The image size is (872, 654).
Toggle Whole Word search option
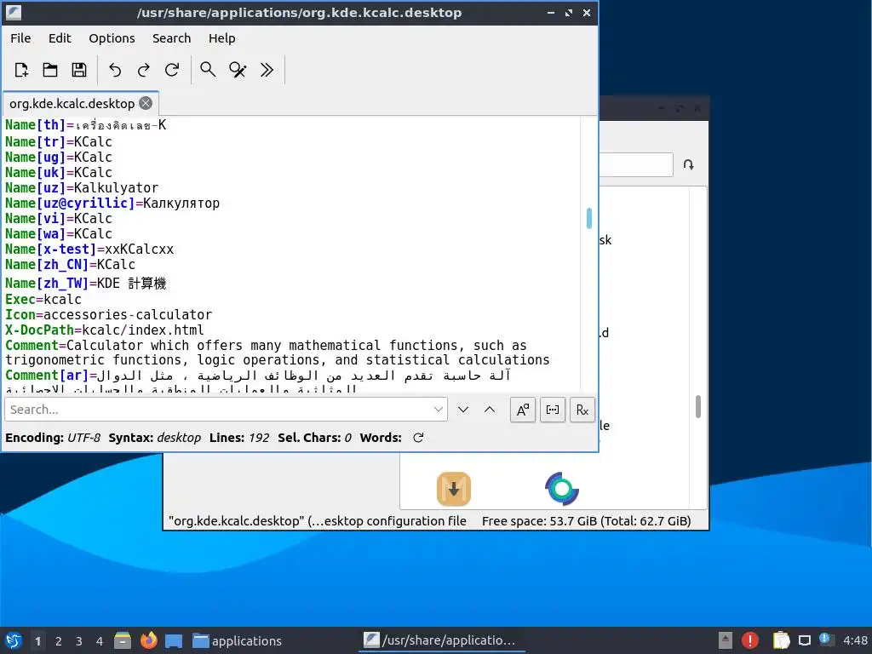[x=552, y=410]
